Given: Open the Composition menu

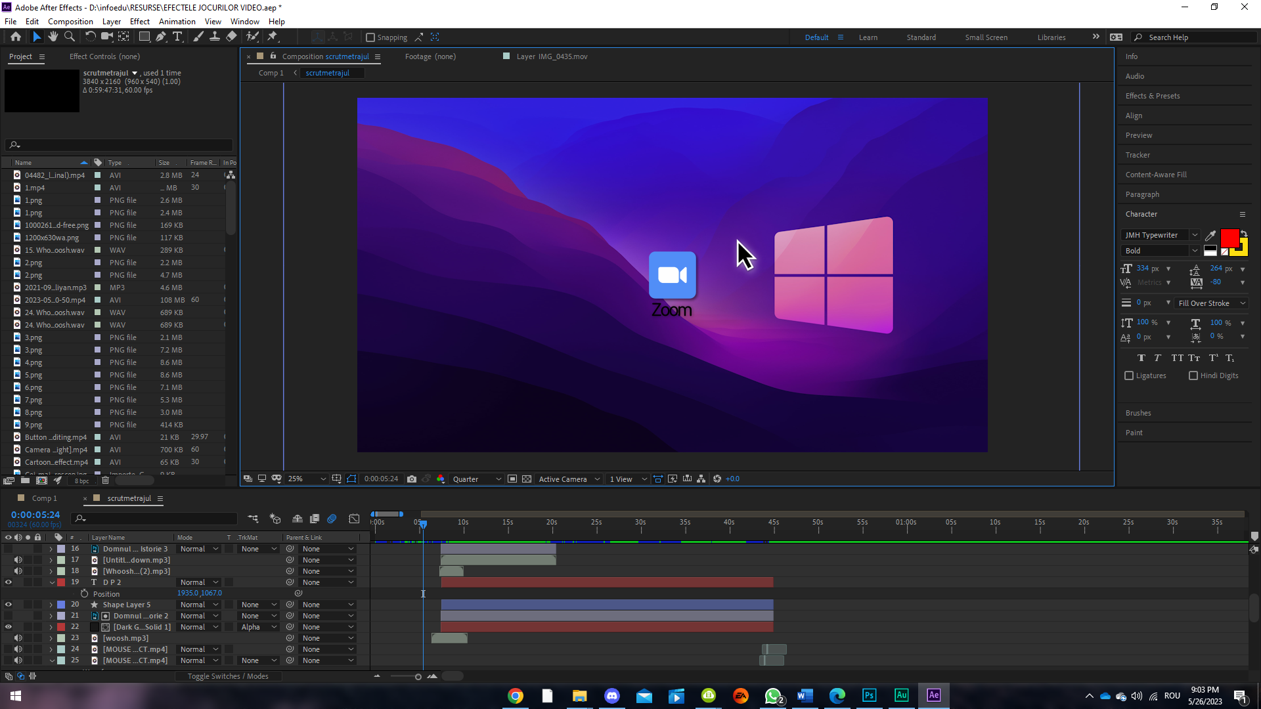Looking at the screenshot, I should coord(70,22).
